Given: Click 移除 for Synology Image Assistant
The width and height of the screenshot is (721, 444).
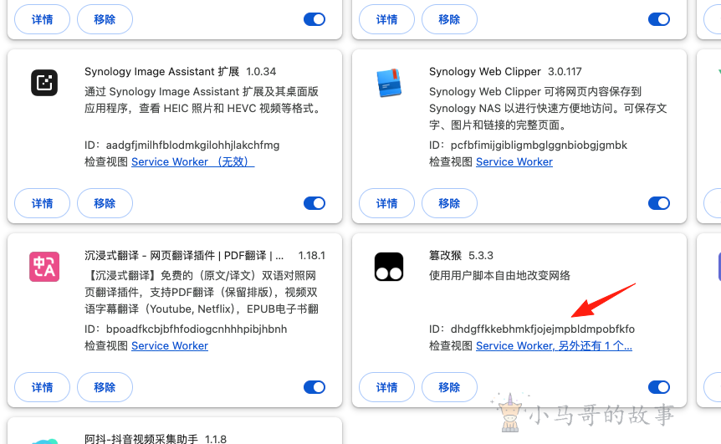Looking at the screenshot, I should 105,203.
